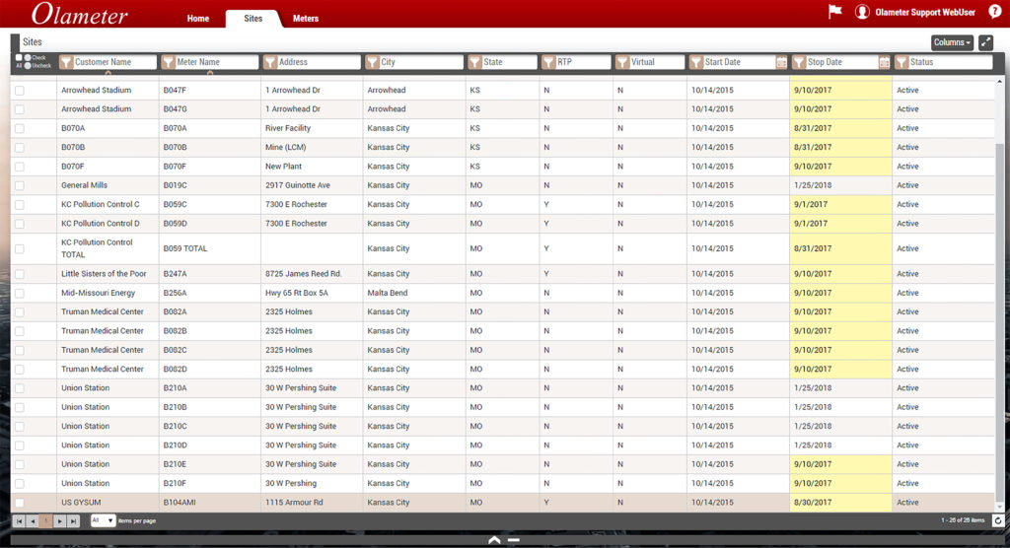Open the items per page dropdown
1010x548 pixels.
[103, 520]
